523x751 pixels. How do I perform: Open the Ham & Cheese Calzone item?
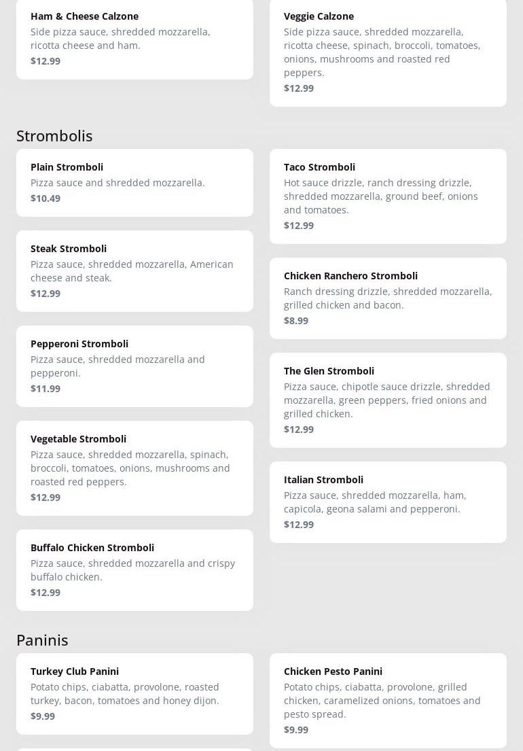134,39
